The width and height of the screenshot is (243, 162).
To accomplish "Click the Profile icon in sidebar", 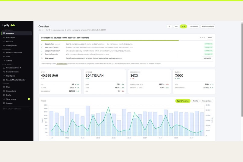I will [x=4, y=95].
